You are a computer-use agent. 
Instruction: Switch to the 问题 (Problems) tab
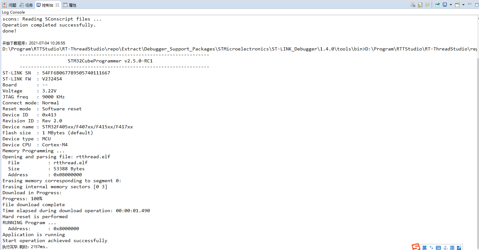(9, 5)
